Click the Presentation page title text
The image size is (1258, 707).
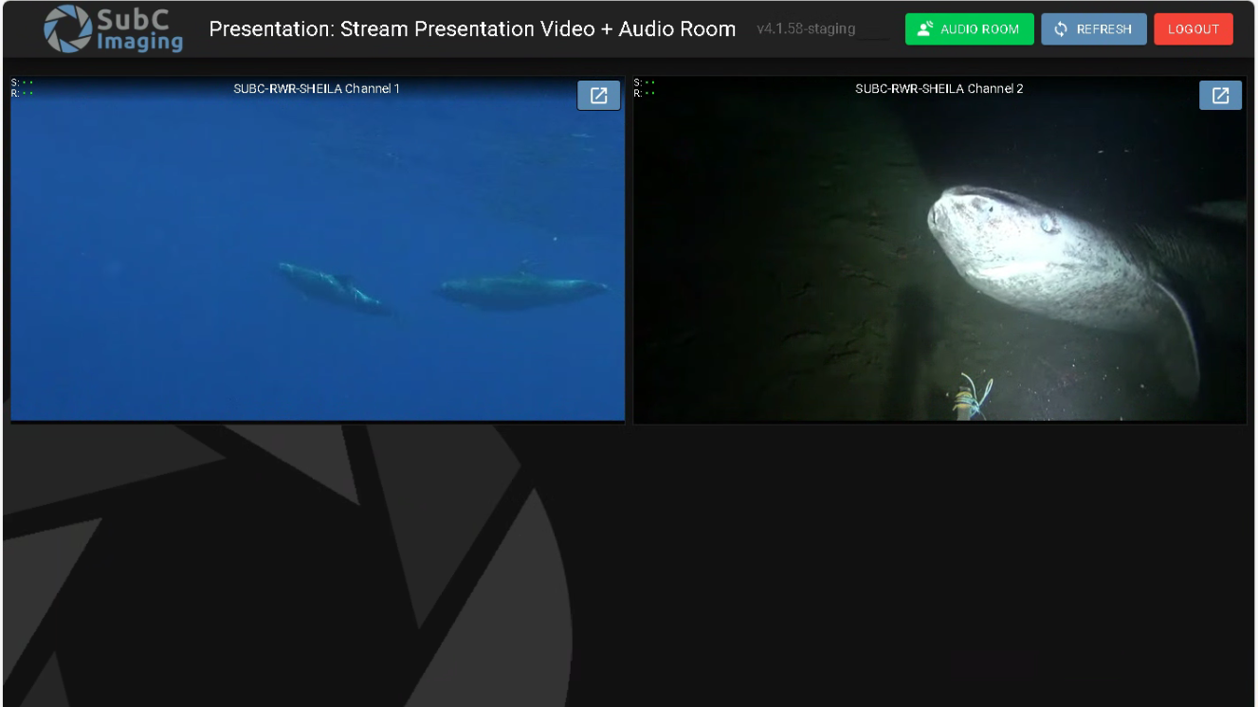[472, 29]
